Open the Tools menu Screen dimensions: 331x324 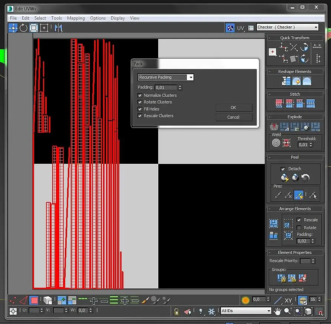[56, 18]
